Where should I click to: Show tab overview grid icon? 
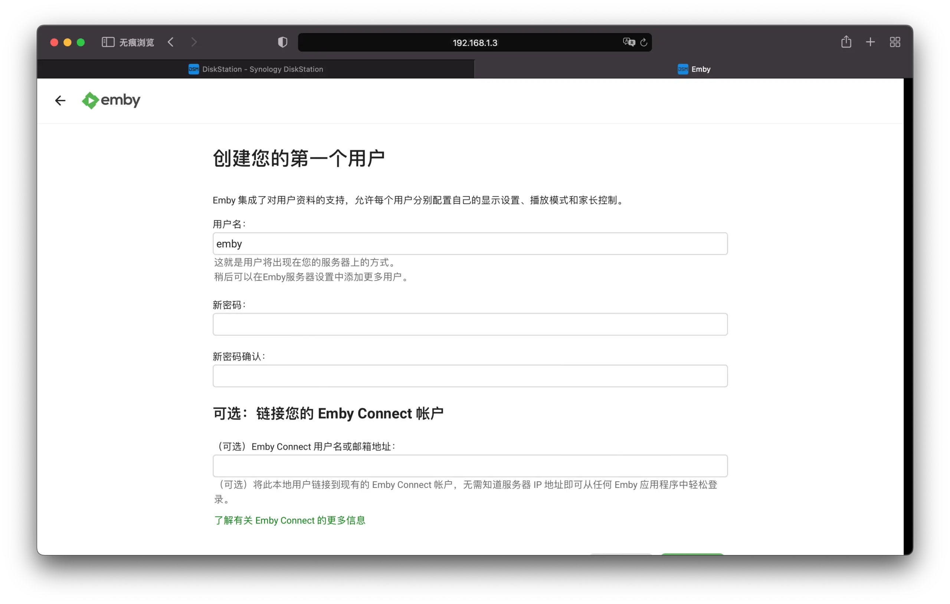[895, 42]
